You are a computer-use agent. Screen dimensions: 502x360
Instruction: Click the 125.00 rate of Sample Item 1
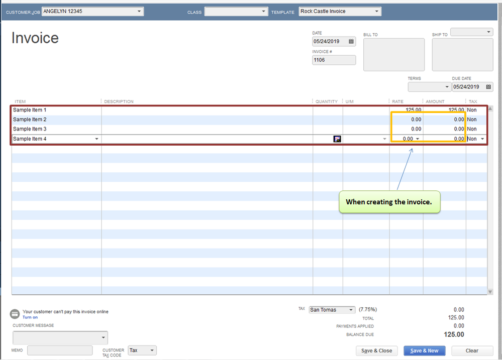coord(414,110)
